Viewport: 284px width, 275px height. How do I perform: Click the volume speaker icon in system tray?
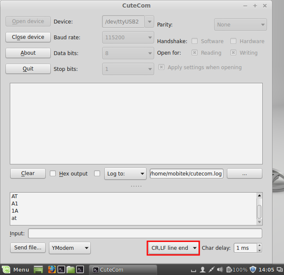tap(220, 269)
